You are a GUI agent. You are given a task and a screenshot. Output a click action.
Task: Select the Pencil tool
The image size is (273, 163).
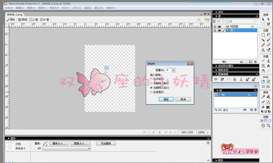click(263, 45)
